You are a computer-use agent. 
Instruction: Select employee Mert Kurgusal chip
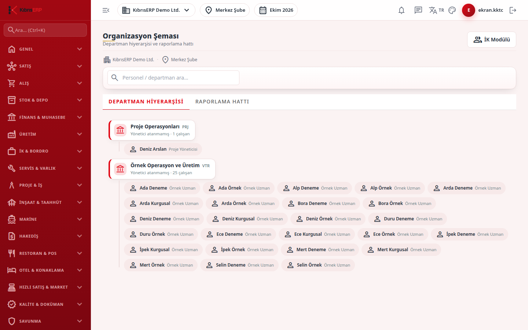point(401,250)
